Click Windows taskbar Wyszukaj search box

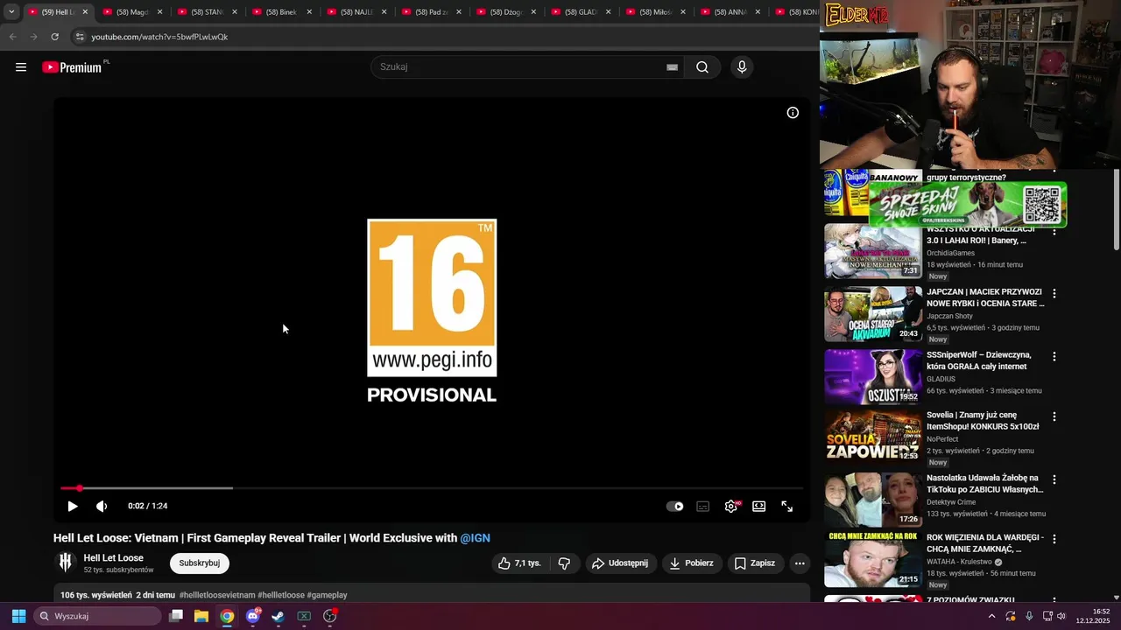coord(97,616)
